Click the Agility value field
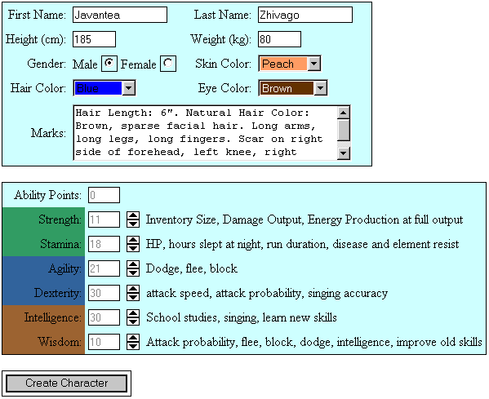The height and width of the screenshot is (399, 489). (x=104, y=268)
